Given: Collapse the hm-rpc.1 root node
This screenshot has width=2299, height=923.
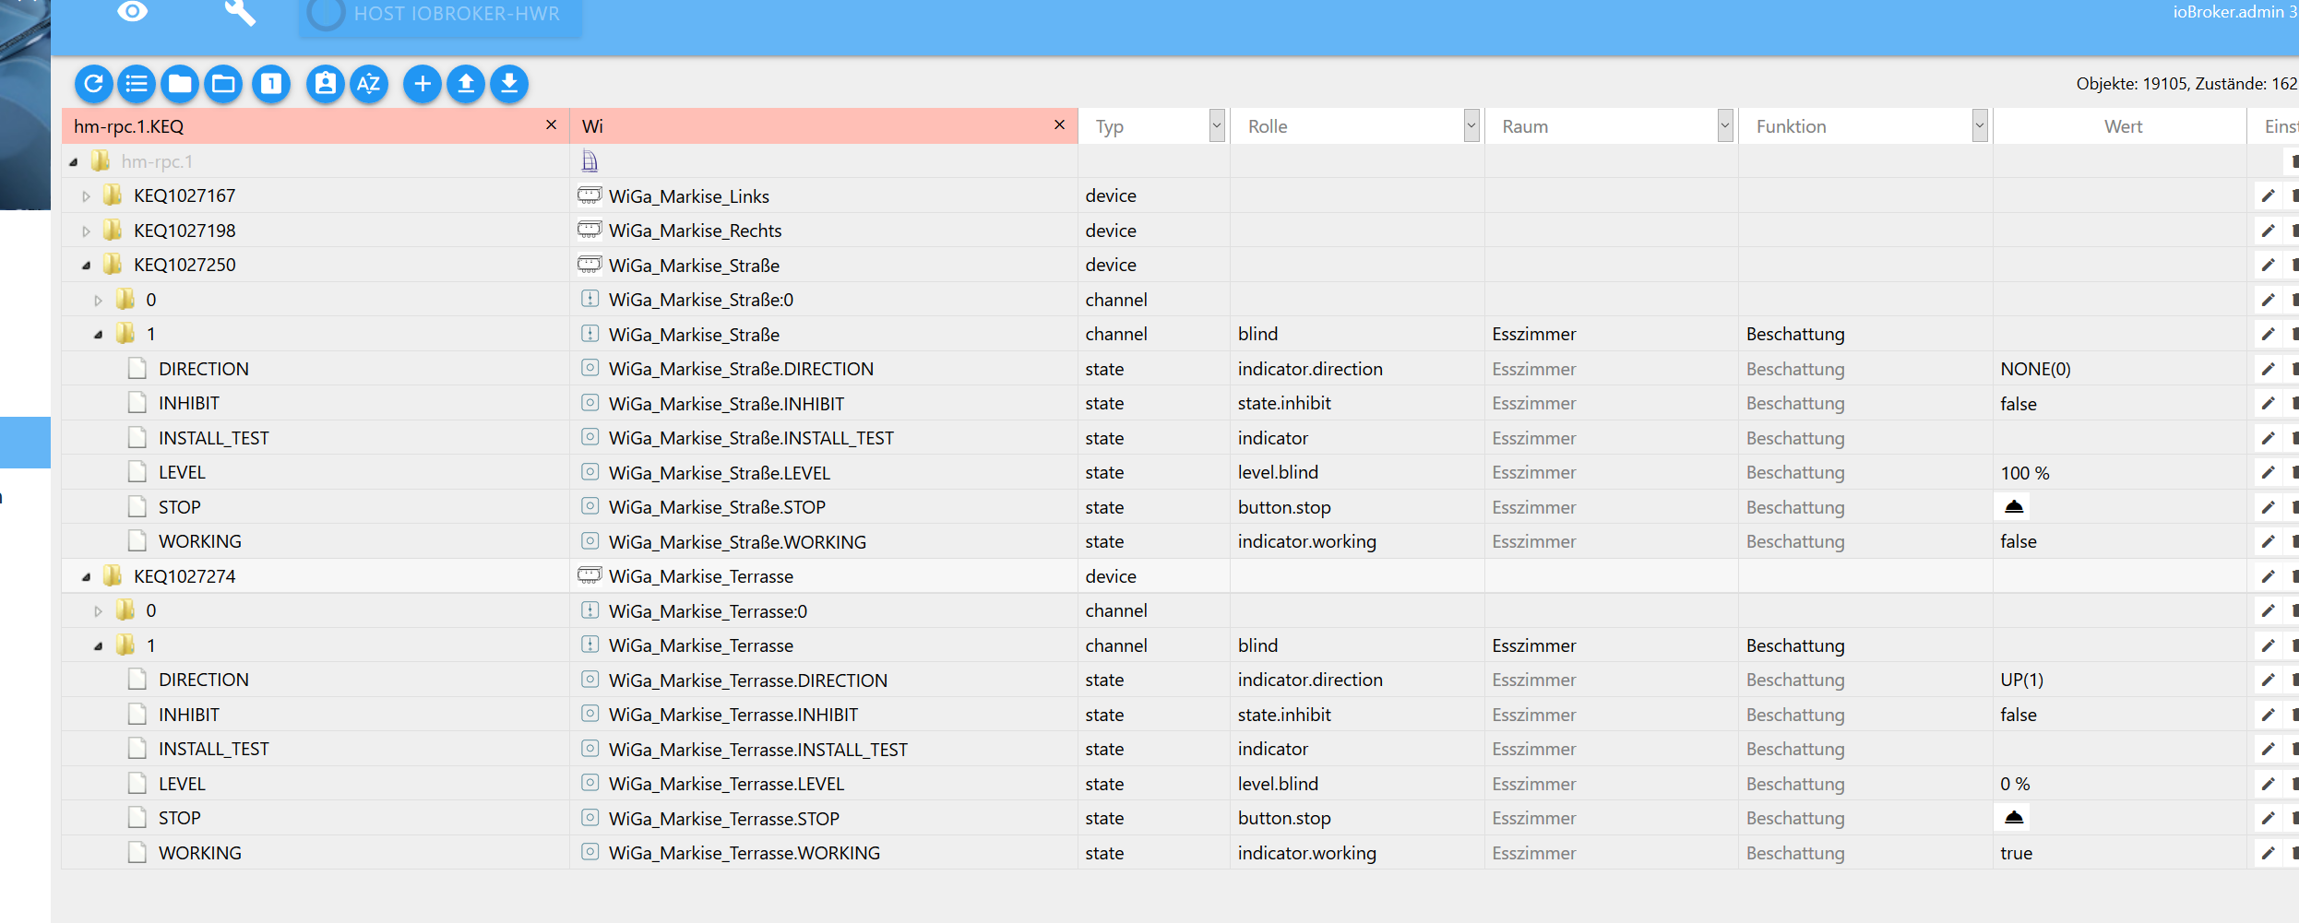Looking at the screenshot, I should point(74,162).
